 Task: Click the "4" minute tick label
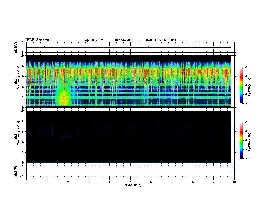tap(109, 182)
